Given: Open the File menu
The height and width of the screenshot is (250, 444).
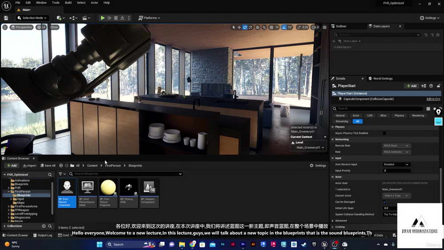Looking at the screenshot, I should pos(18,3).
